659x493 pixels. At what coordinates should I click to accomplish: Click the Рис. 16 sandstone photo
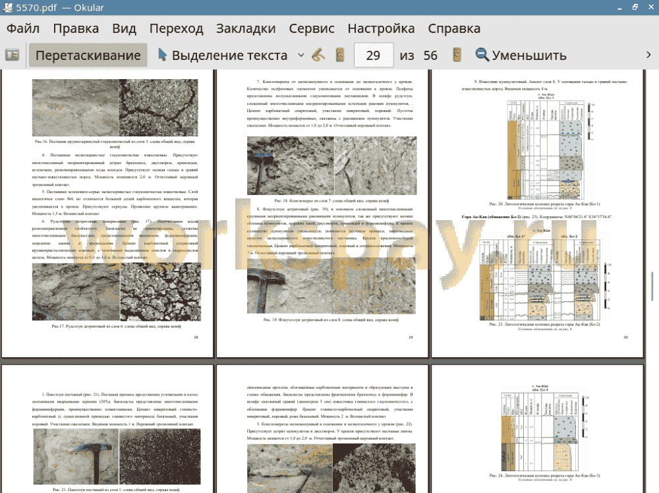point(115,107)
